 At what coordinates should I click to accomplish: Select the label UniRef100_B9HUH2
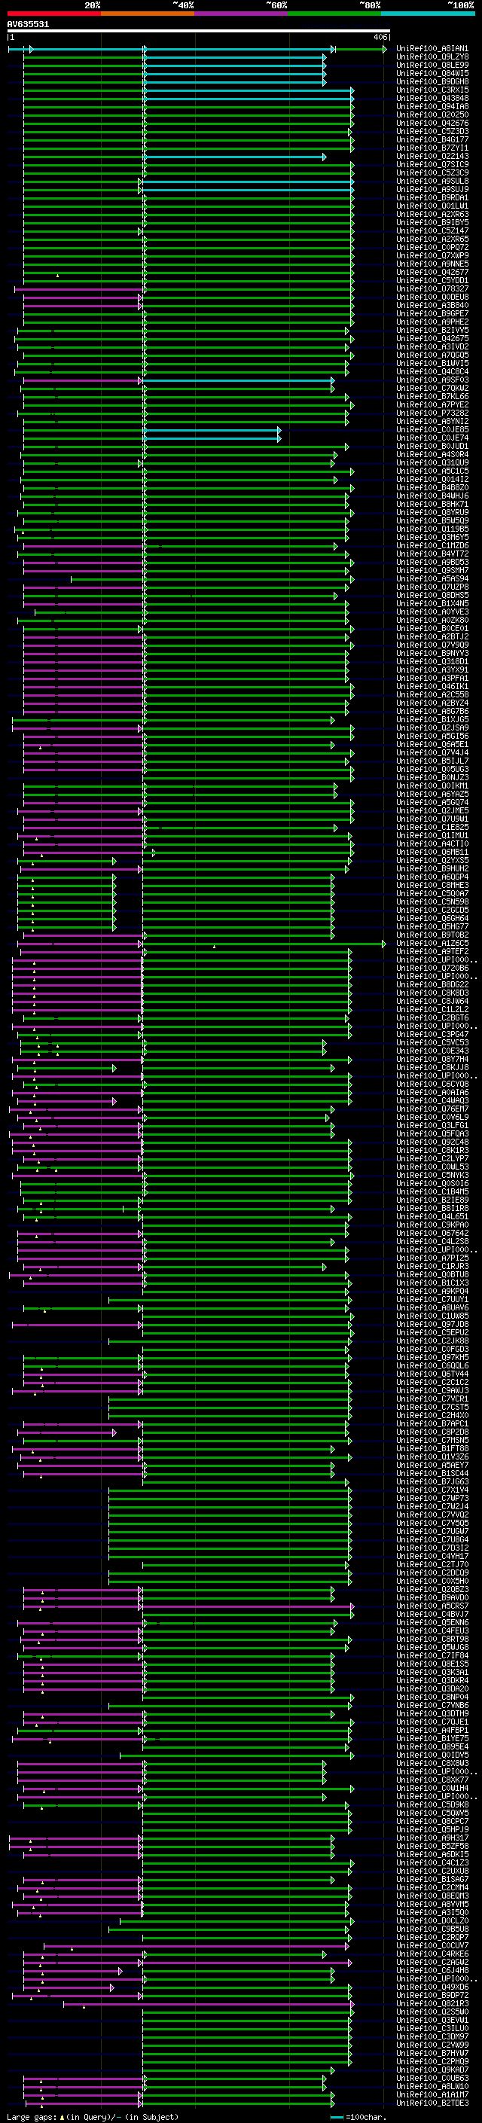(432, 868)
